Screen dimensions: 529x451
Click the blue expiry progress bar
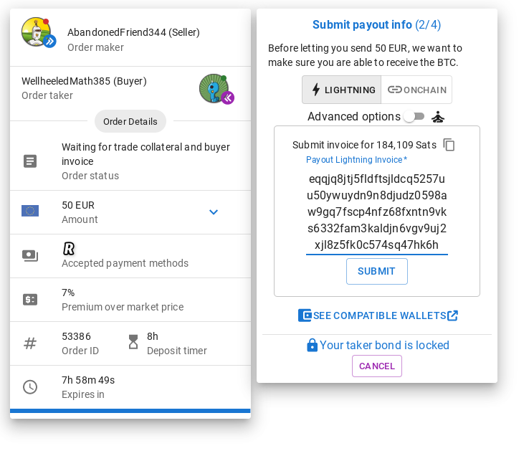click(130, 411)
